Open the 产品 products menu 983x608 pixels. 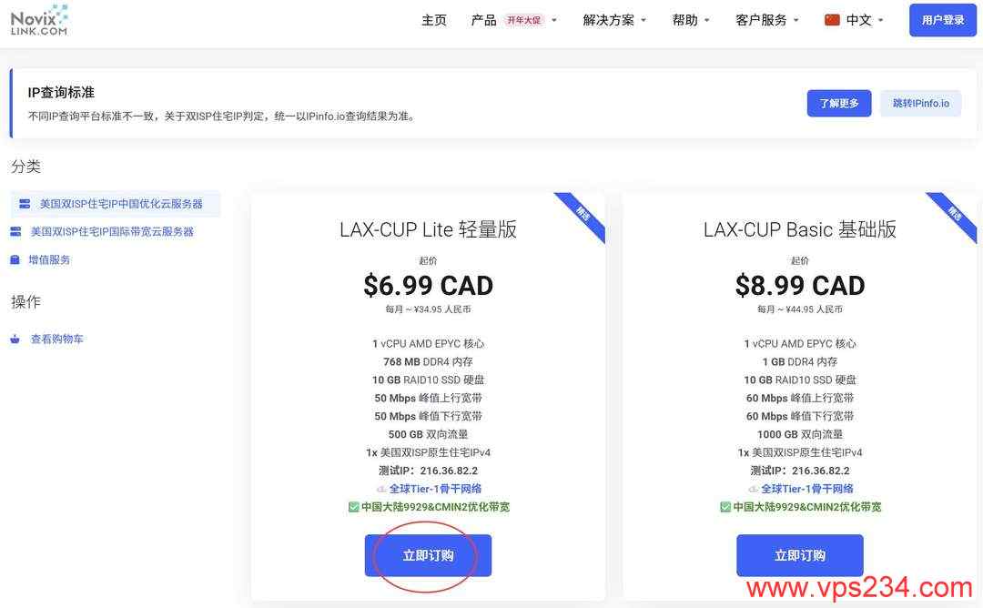(x=483, y=20)
